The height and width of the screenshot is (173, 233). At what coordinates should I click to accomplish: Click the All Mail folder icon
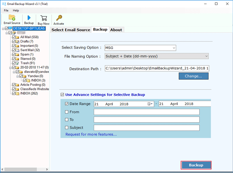tap(17, 37)
